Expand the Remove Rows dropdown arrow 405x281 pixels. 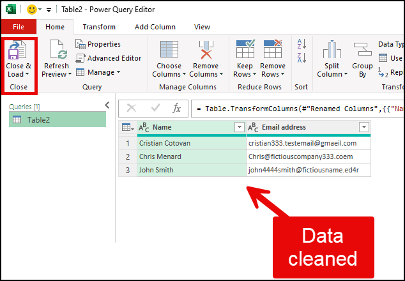click(x=282, y=74)
